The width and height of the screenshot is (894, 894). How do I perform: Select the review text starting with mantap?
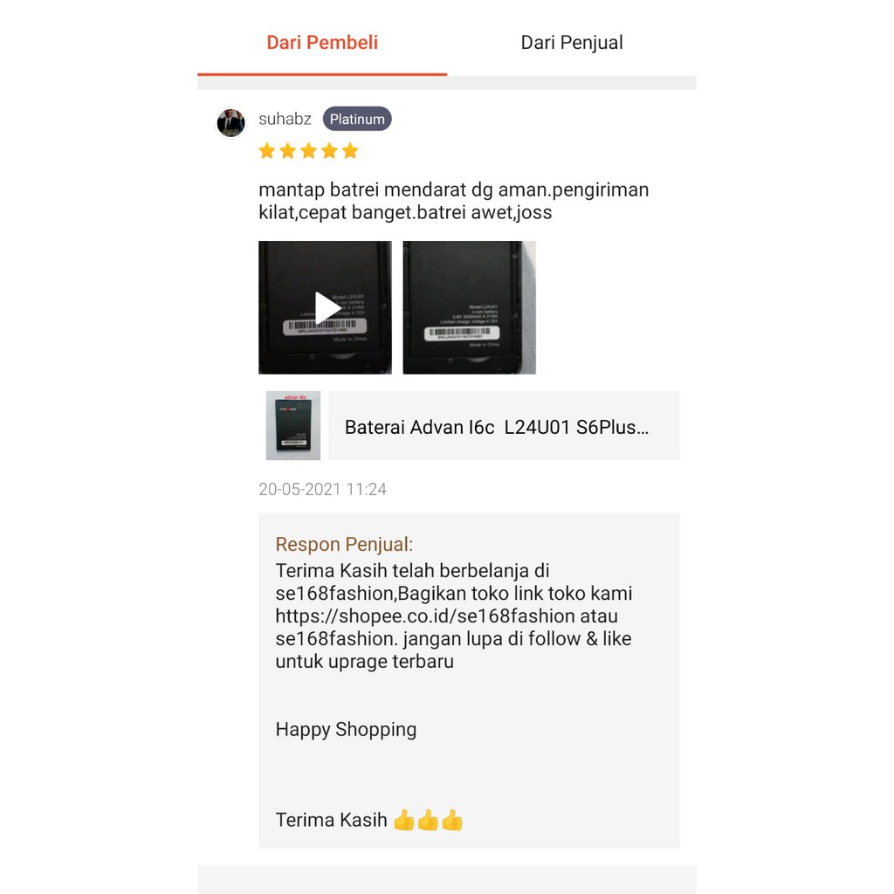[x=454, y=201]
